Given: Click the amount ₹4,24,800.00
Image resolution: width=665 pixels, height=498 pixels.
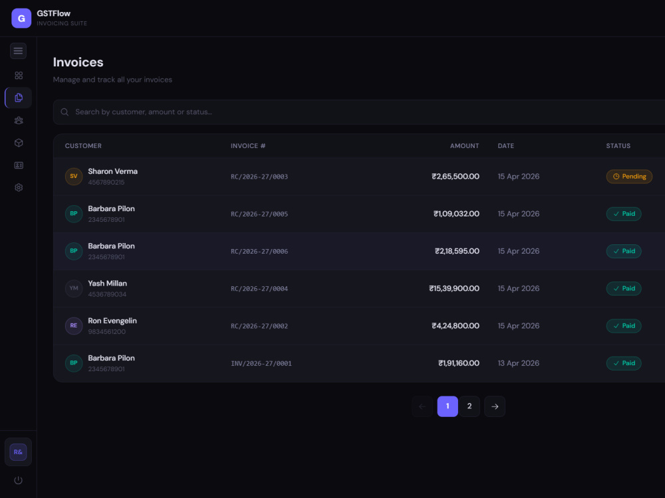Looking at the screenshot, I should point(456,325).
